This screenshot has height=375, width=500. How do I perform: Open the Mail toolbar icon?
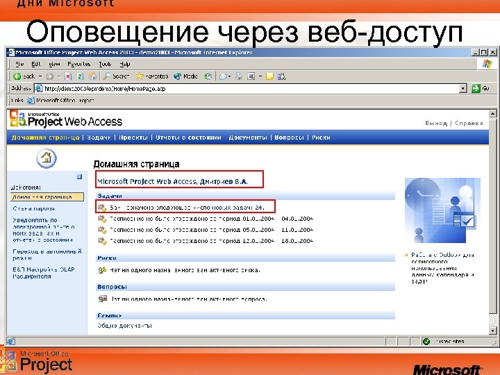(223, 76)
